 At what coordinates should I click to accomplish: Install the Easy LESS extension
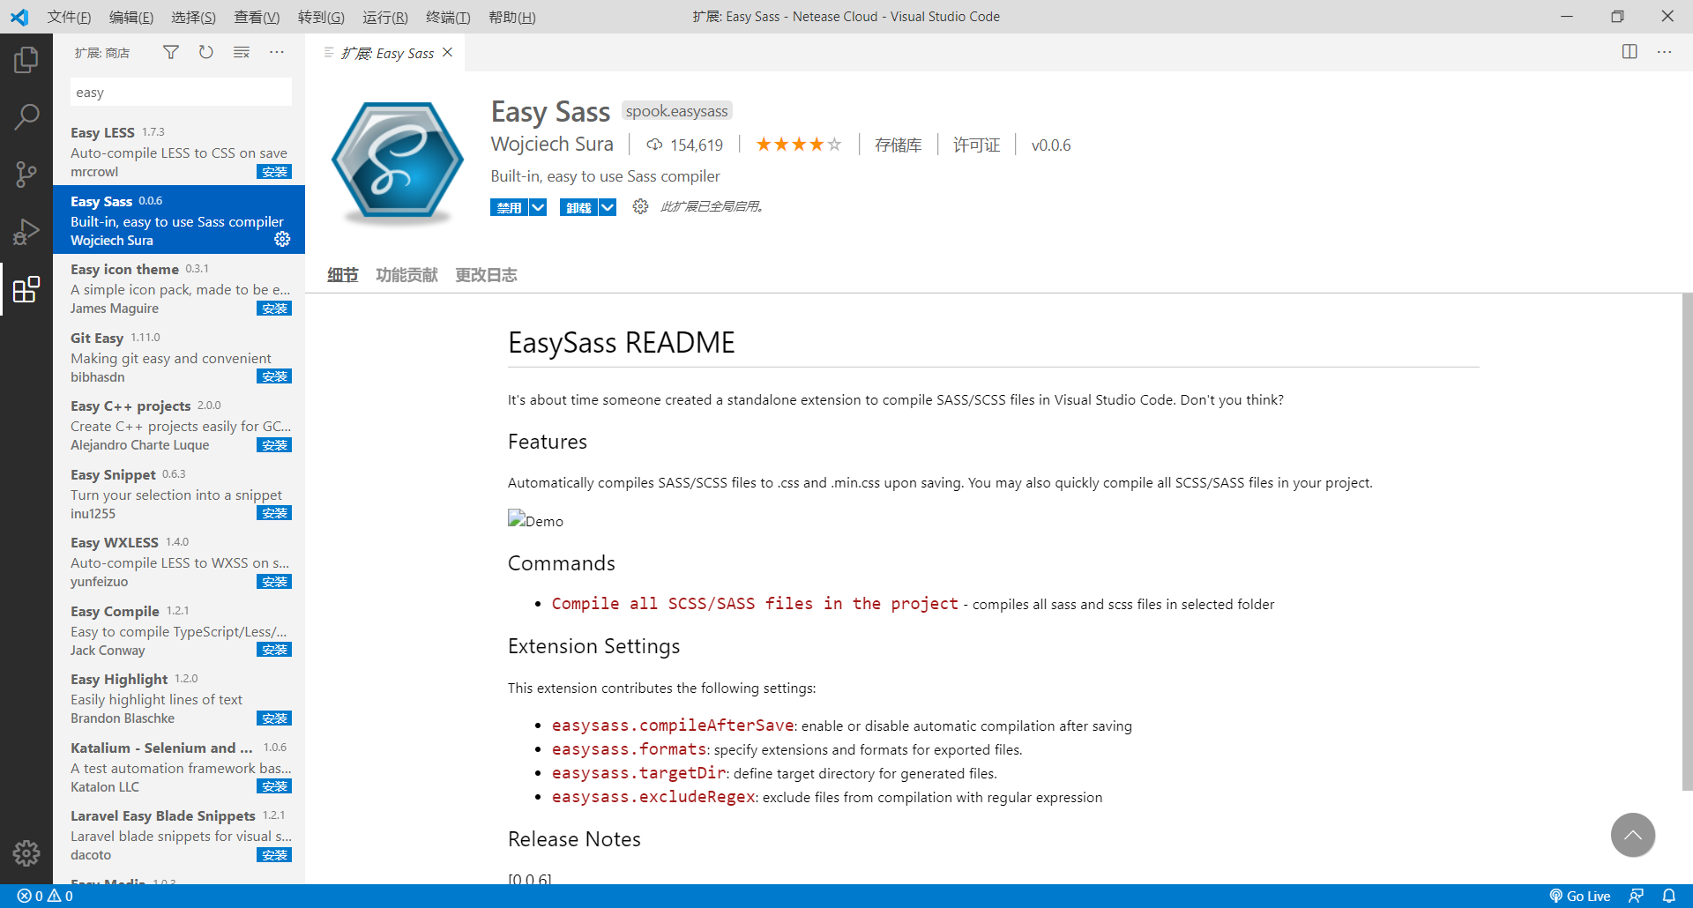pos(274,172)
